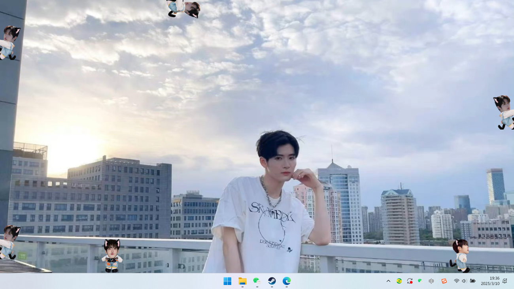The image size is (514, 289).
Task: Open notifications via the do-not-disturb bell
Action: [505, 281]
